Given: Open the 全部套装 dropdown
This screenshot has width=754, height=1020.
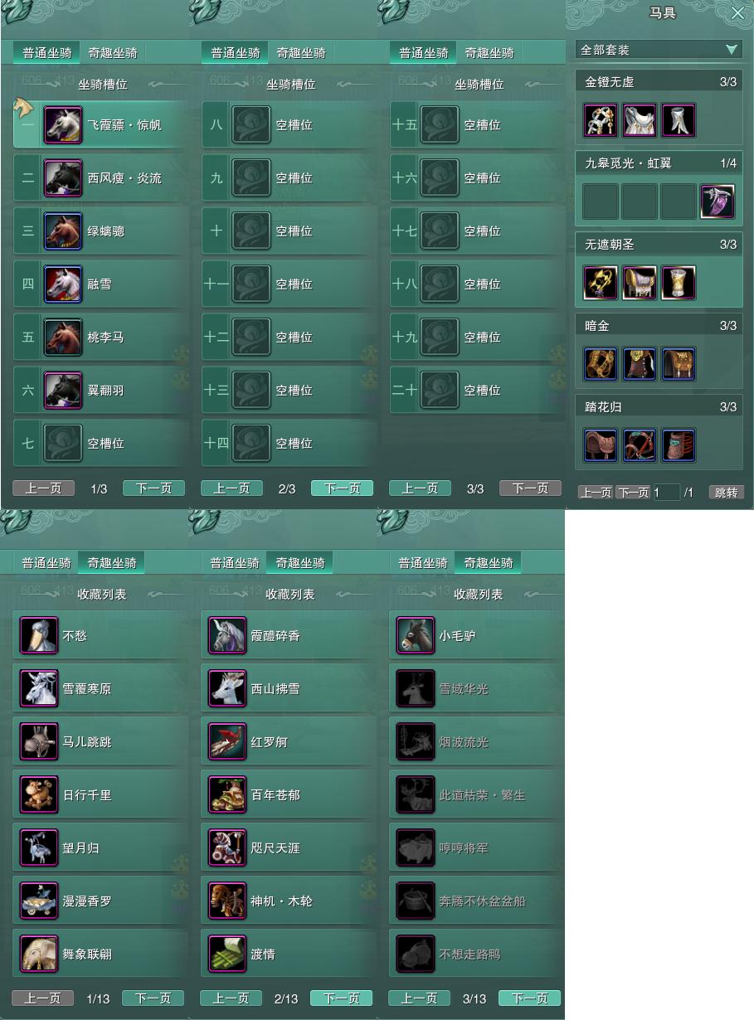Looking at the screenshot, I should pos(659,50).
